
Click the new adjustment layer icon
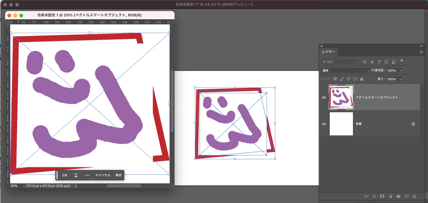[390, 196]
